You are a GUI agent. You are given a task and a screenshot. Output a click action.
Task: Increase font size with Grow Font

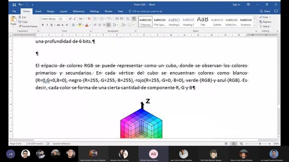(70, 19)
